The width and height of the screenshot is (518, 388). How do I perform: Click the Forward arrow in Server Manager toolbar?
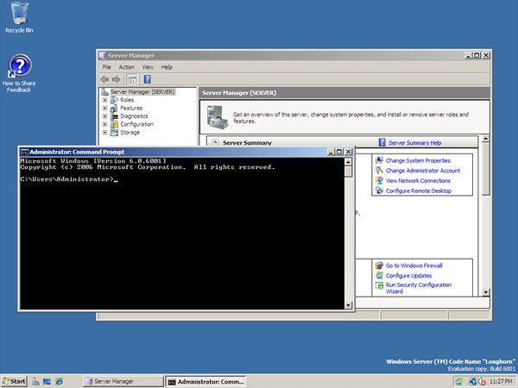(x=116, y=79)
